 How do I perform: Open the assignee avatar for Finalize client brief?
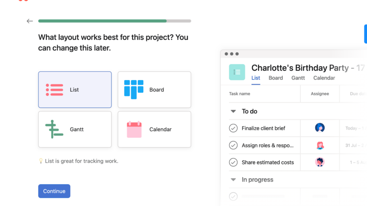320,128
